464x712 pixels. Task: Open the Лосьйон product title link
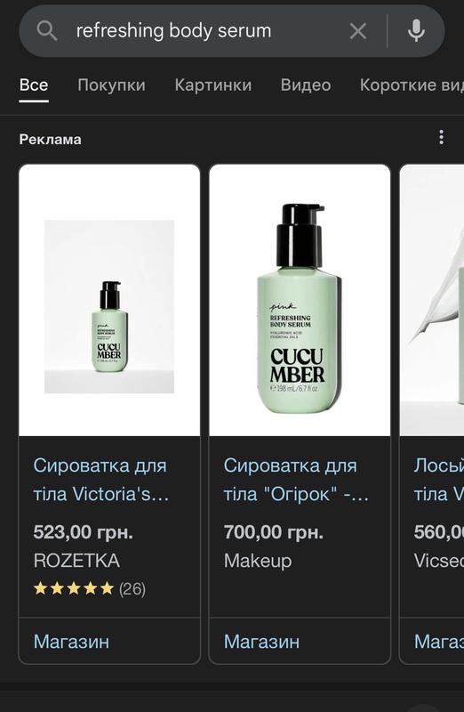point(438,480)
